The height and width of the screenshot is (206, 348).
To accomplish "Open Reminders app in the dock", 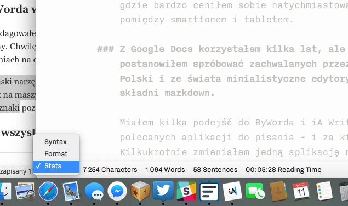I will (324, 191).
